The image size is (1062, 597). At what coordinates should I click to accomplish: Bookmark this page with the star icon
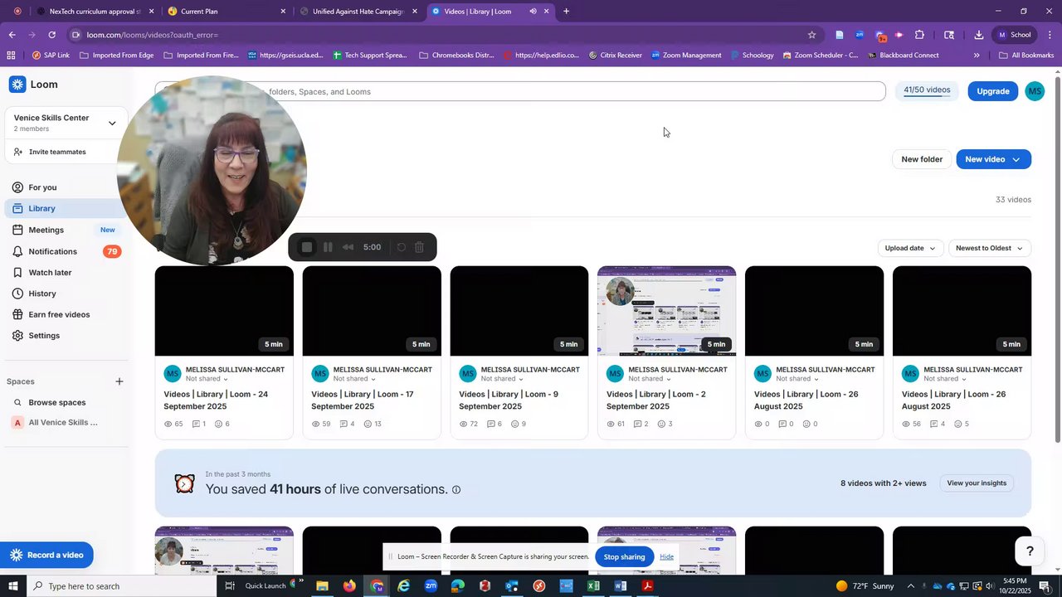[811, 35]
